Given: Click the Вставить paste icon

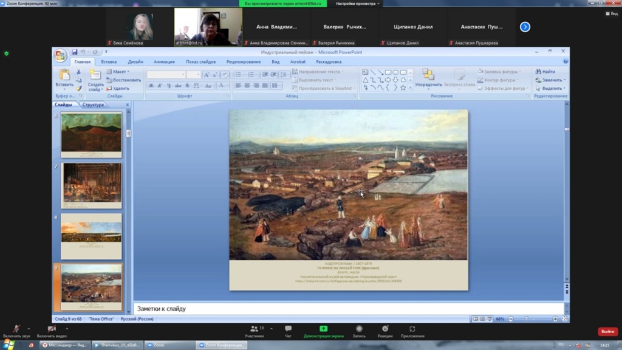Looking at the screenshot, I should (64, 75).
